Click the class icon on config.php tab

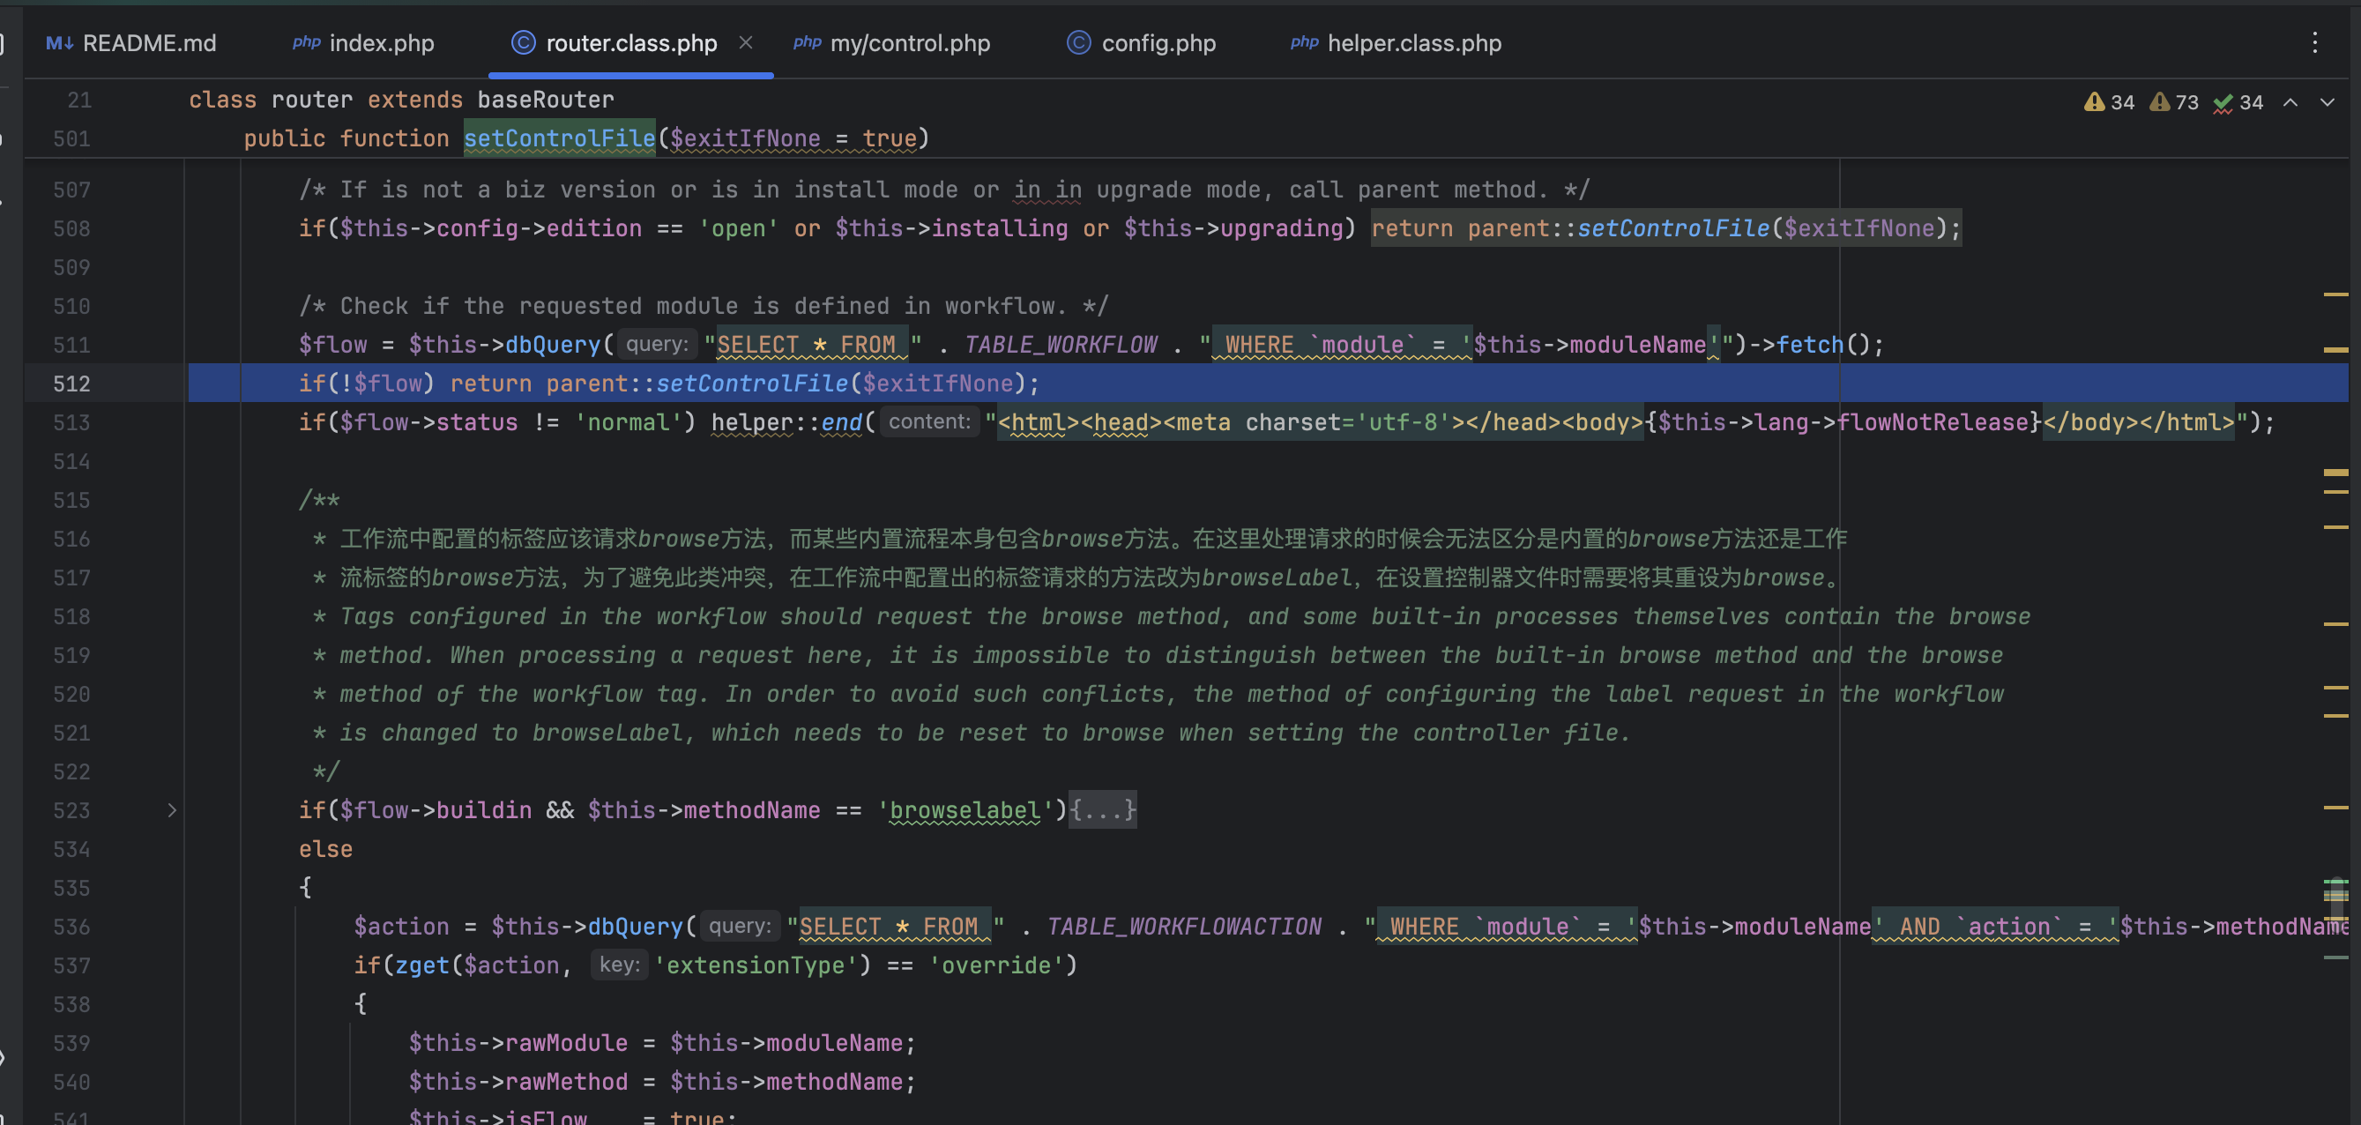(x=1079, y=43)
